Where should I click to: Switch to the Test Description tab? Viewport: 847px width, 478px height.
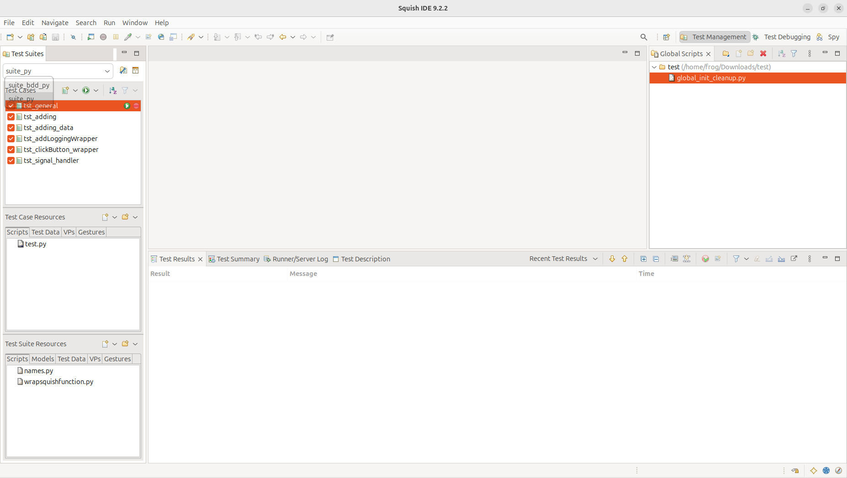tap(361, 259)
